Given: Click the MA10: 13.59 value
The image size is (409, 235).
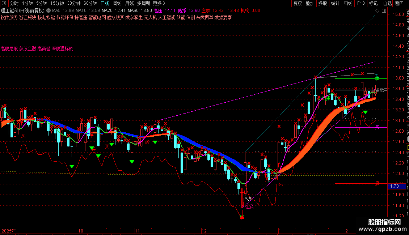Looking at the screenshot, I should pyautogui.click(x=88, y=11).
